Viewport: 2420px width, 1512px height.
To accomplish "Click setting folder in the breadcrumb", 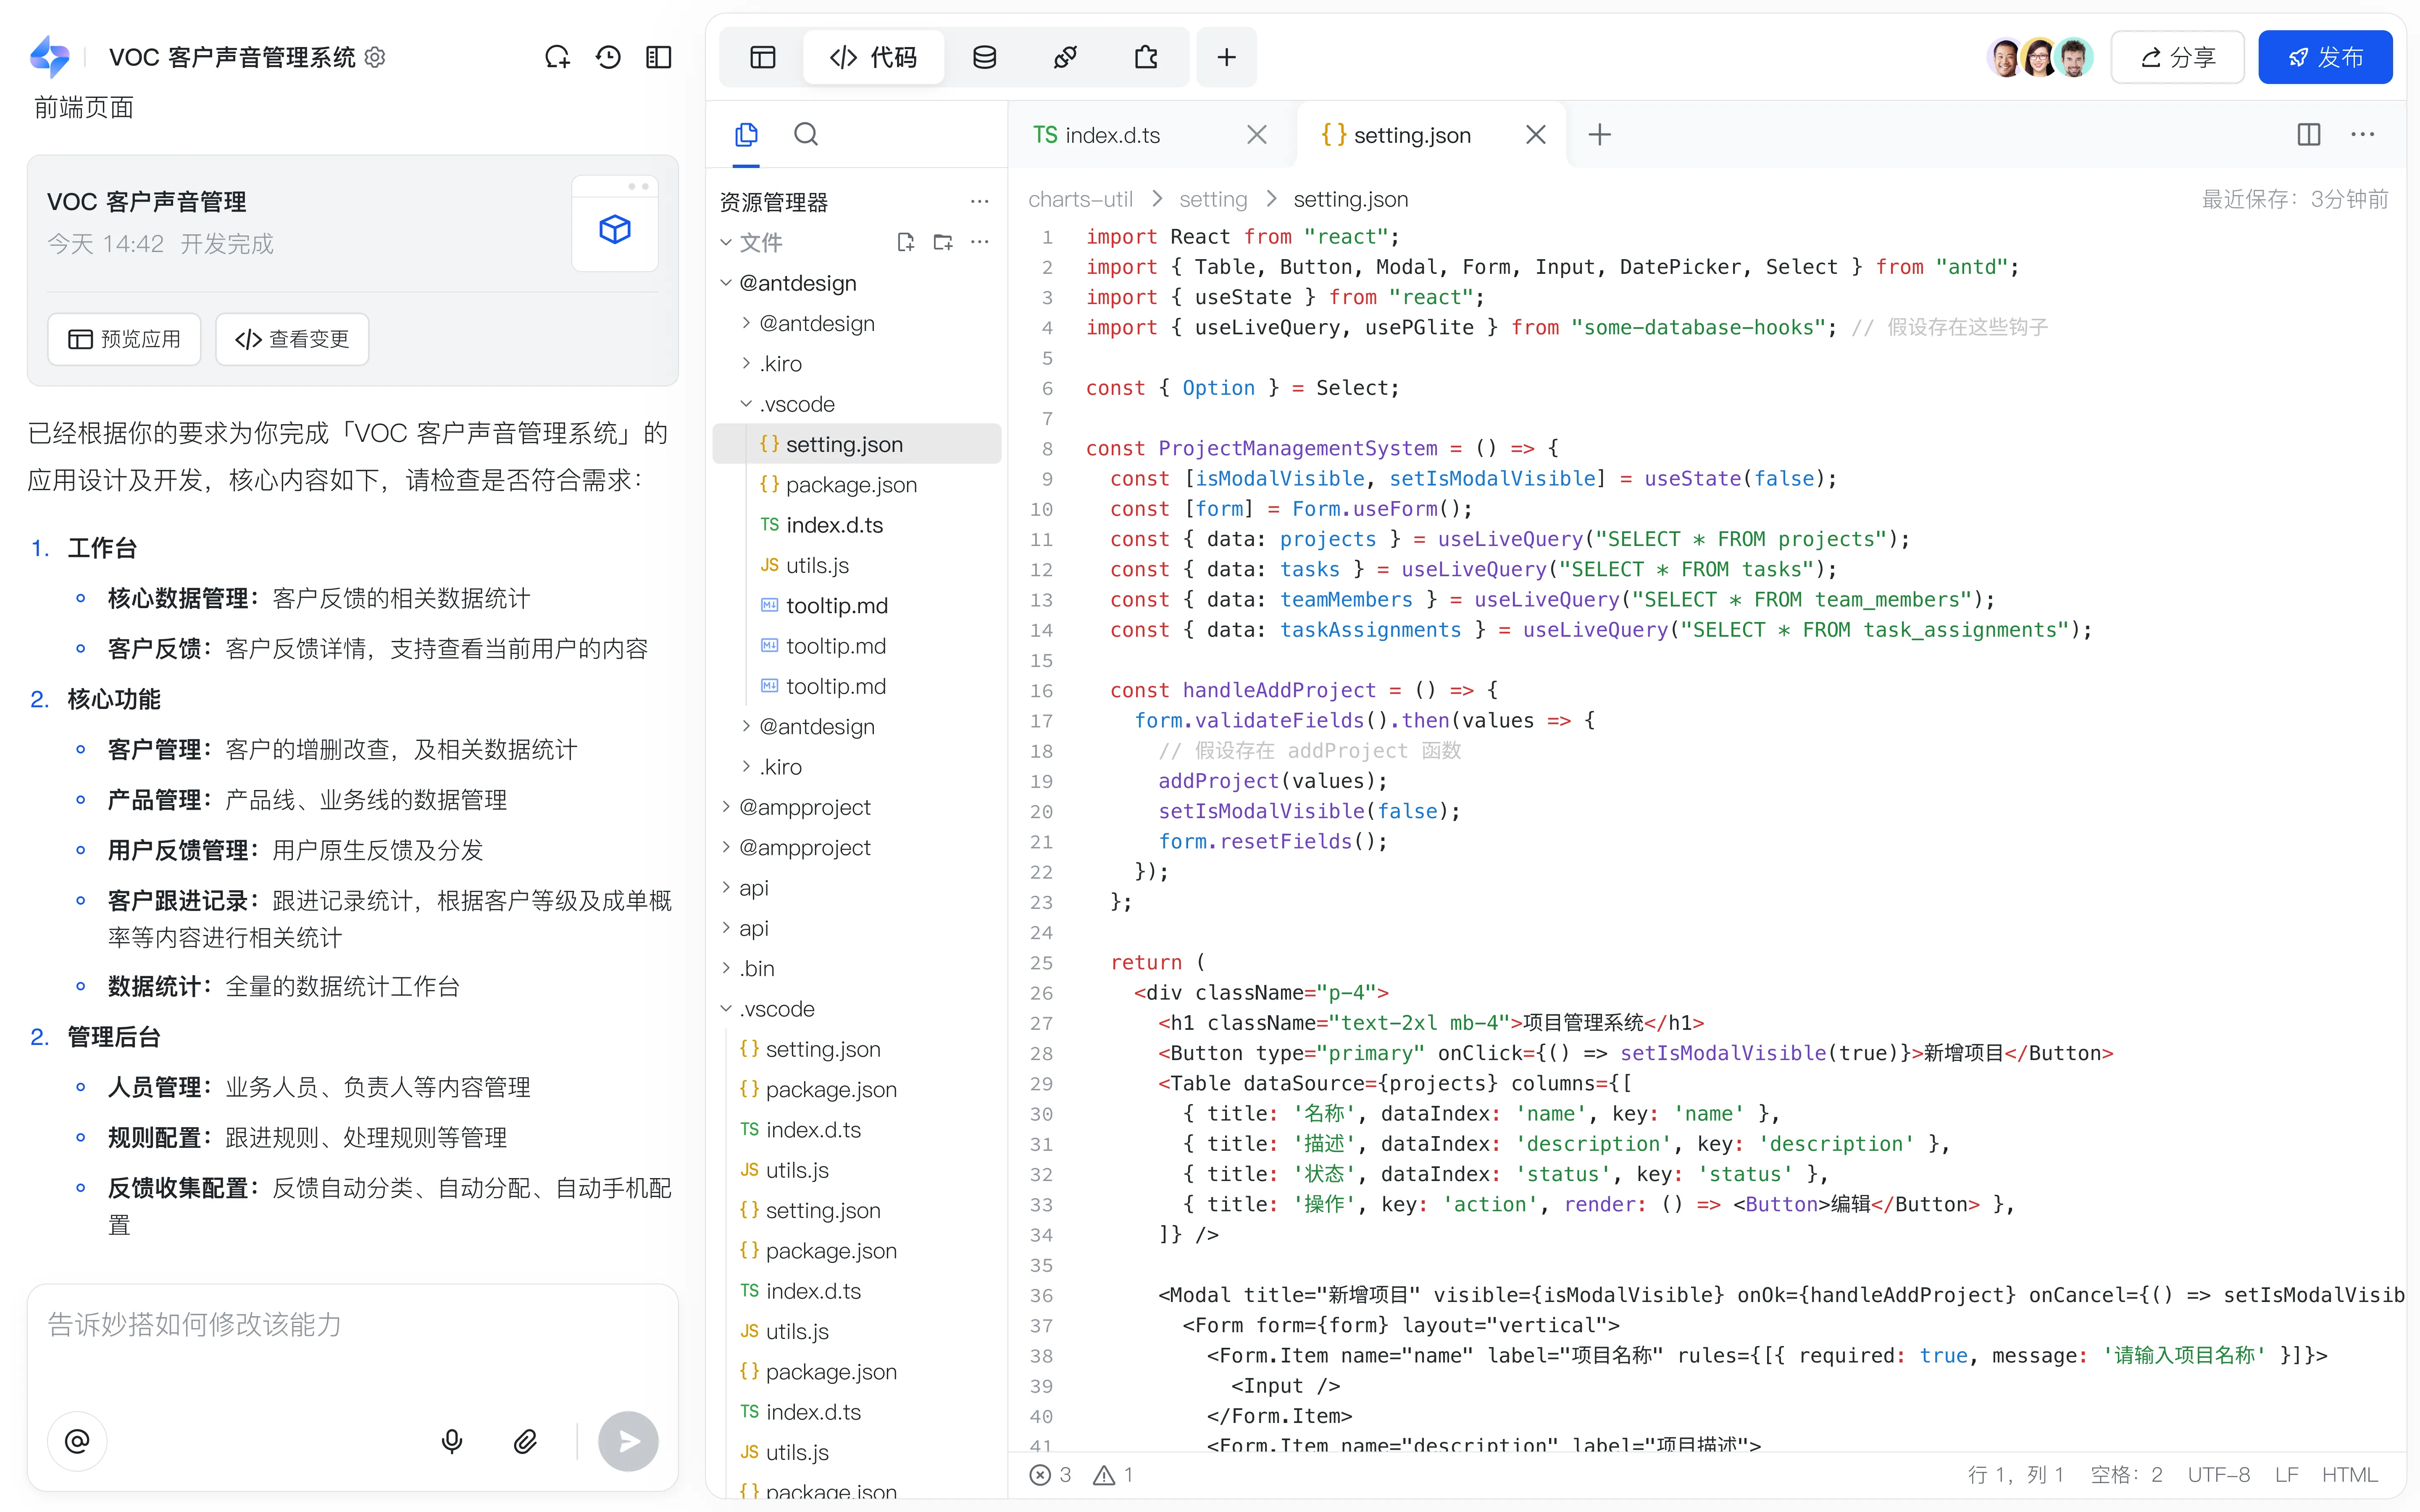I will (x=1213, y=199).
